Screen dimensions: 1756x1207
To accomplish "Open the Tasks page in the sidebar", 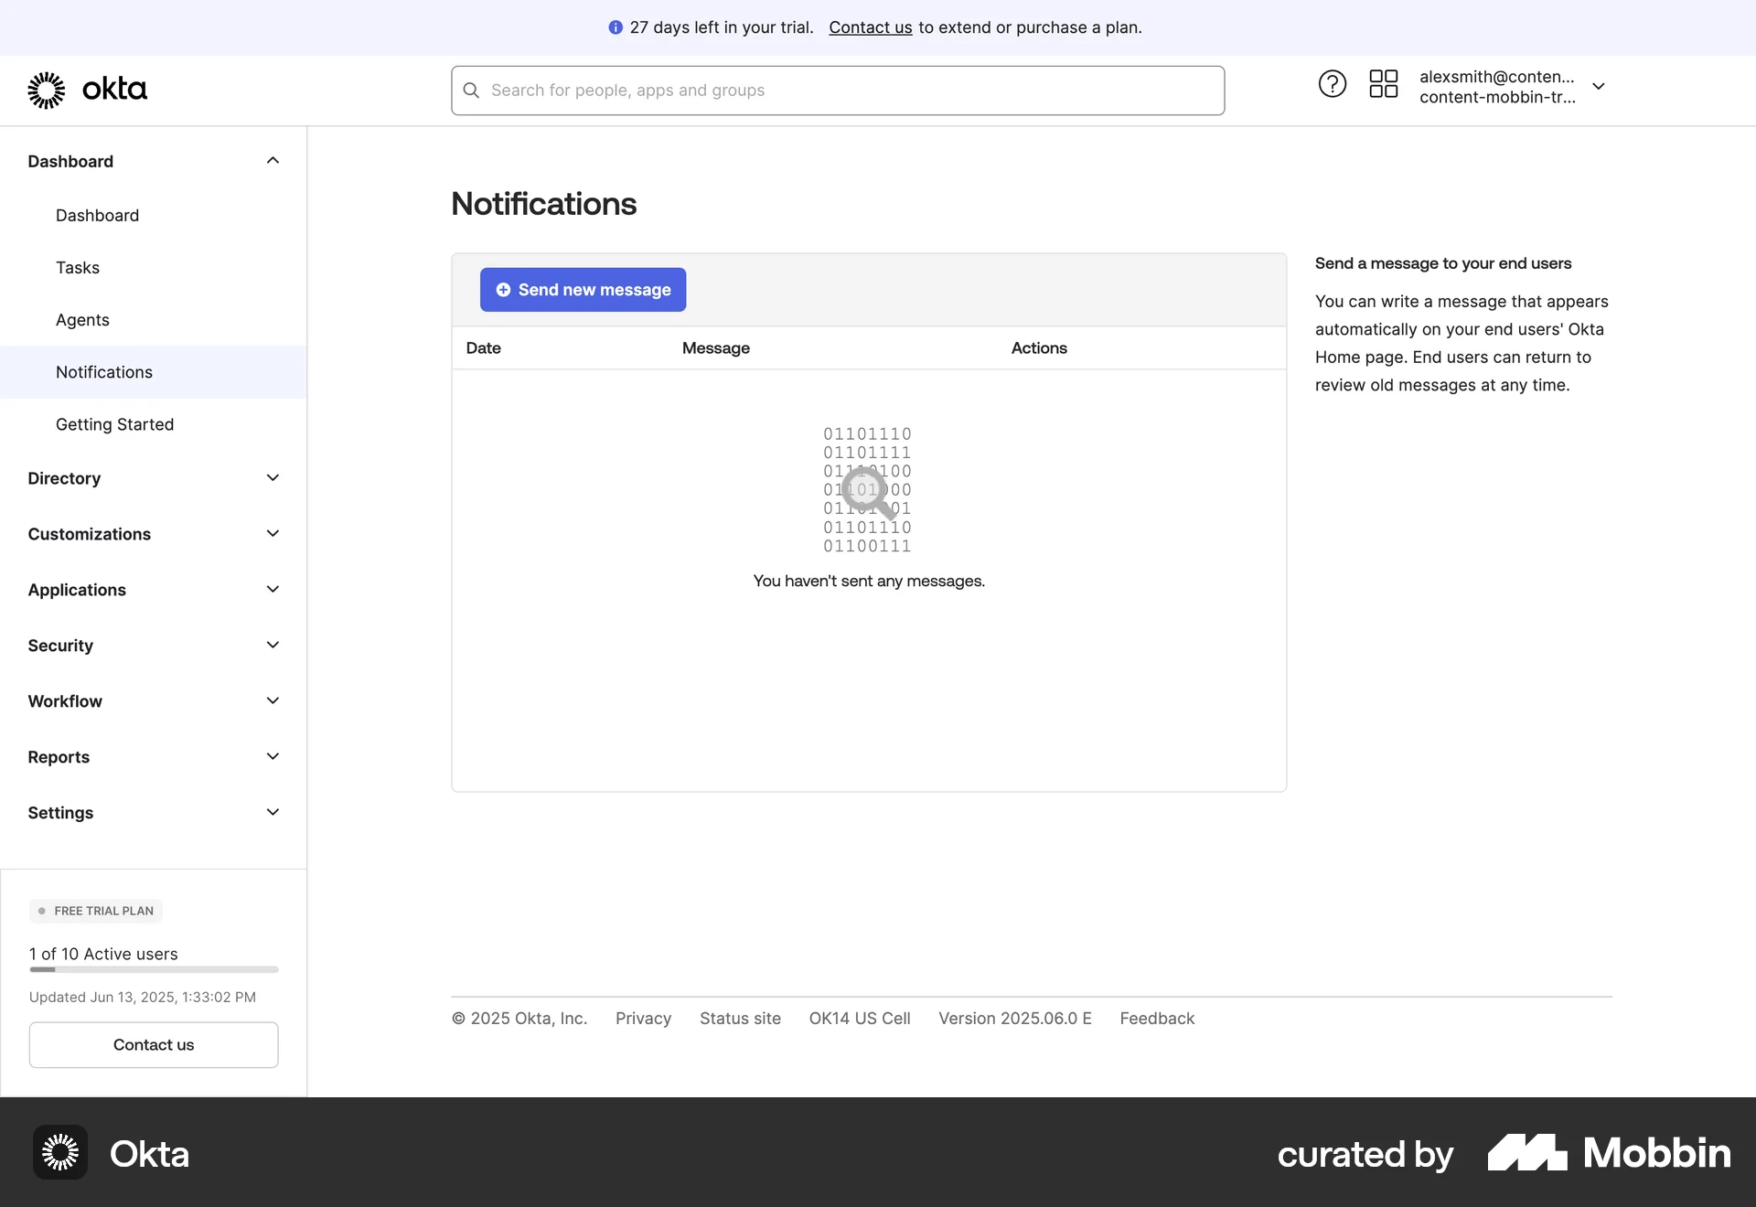I will [79, 267].
